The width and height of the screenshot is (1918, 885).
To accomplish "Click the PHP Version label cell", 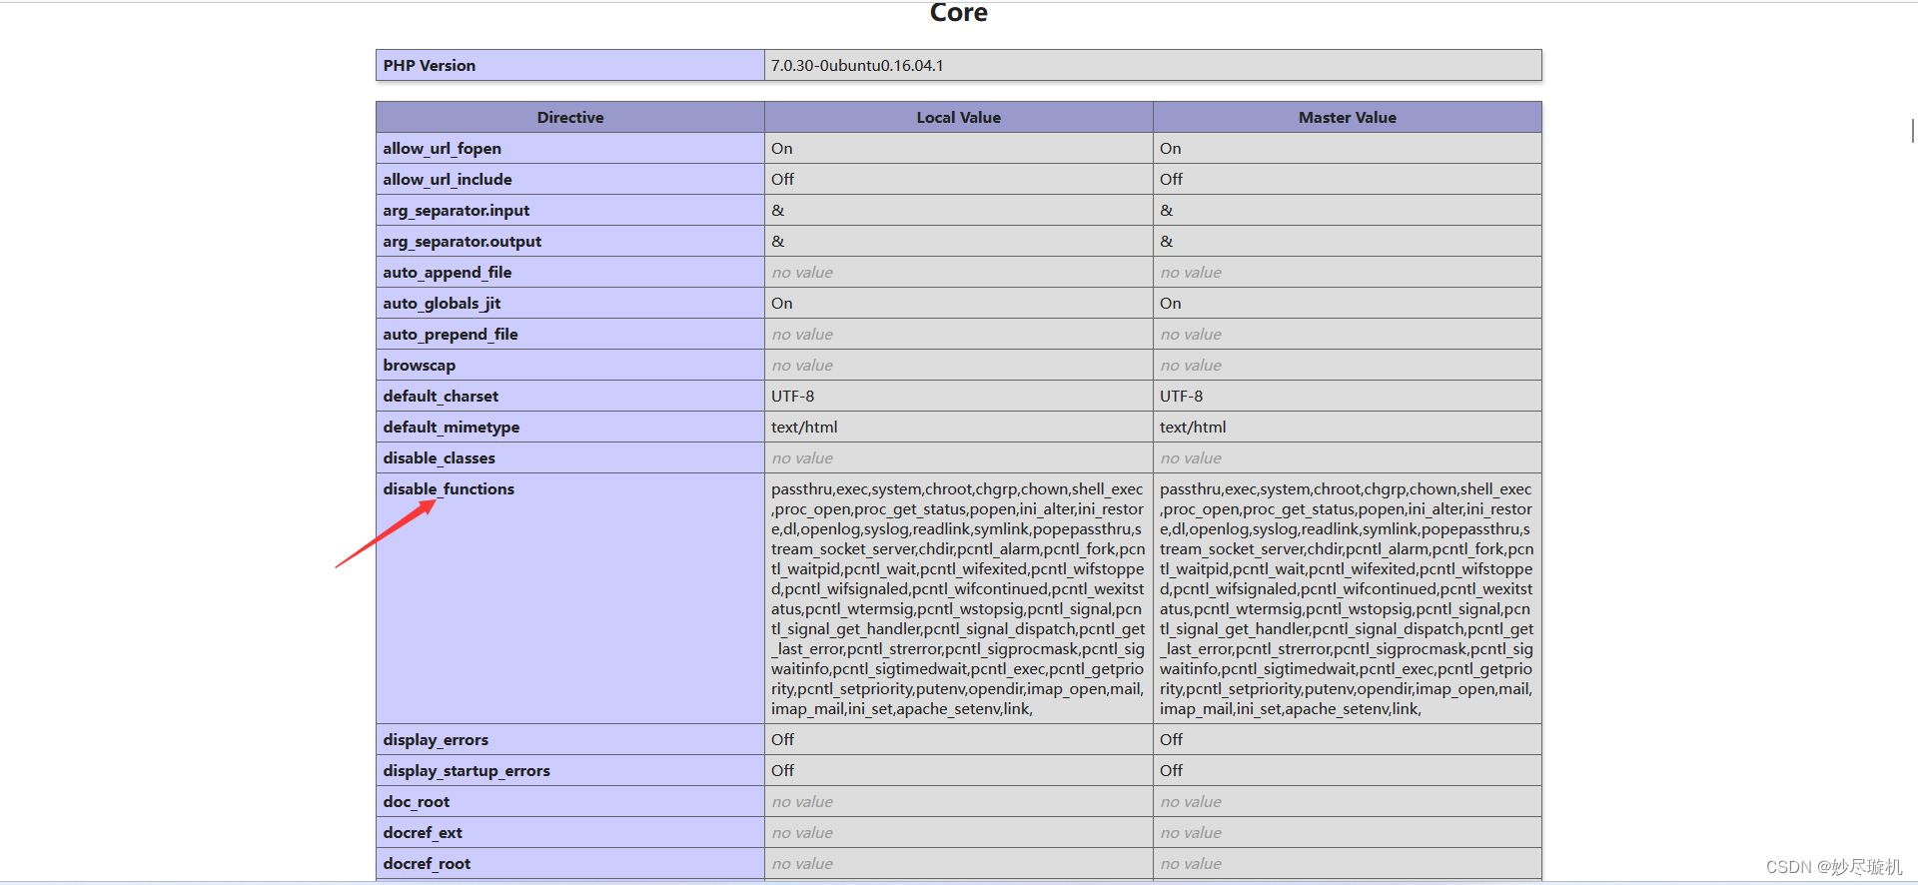I will [570, 65].
